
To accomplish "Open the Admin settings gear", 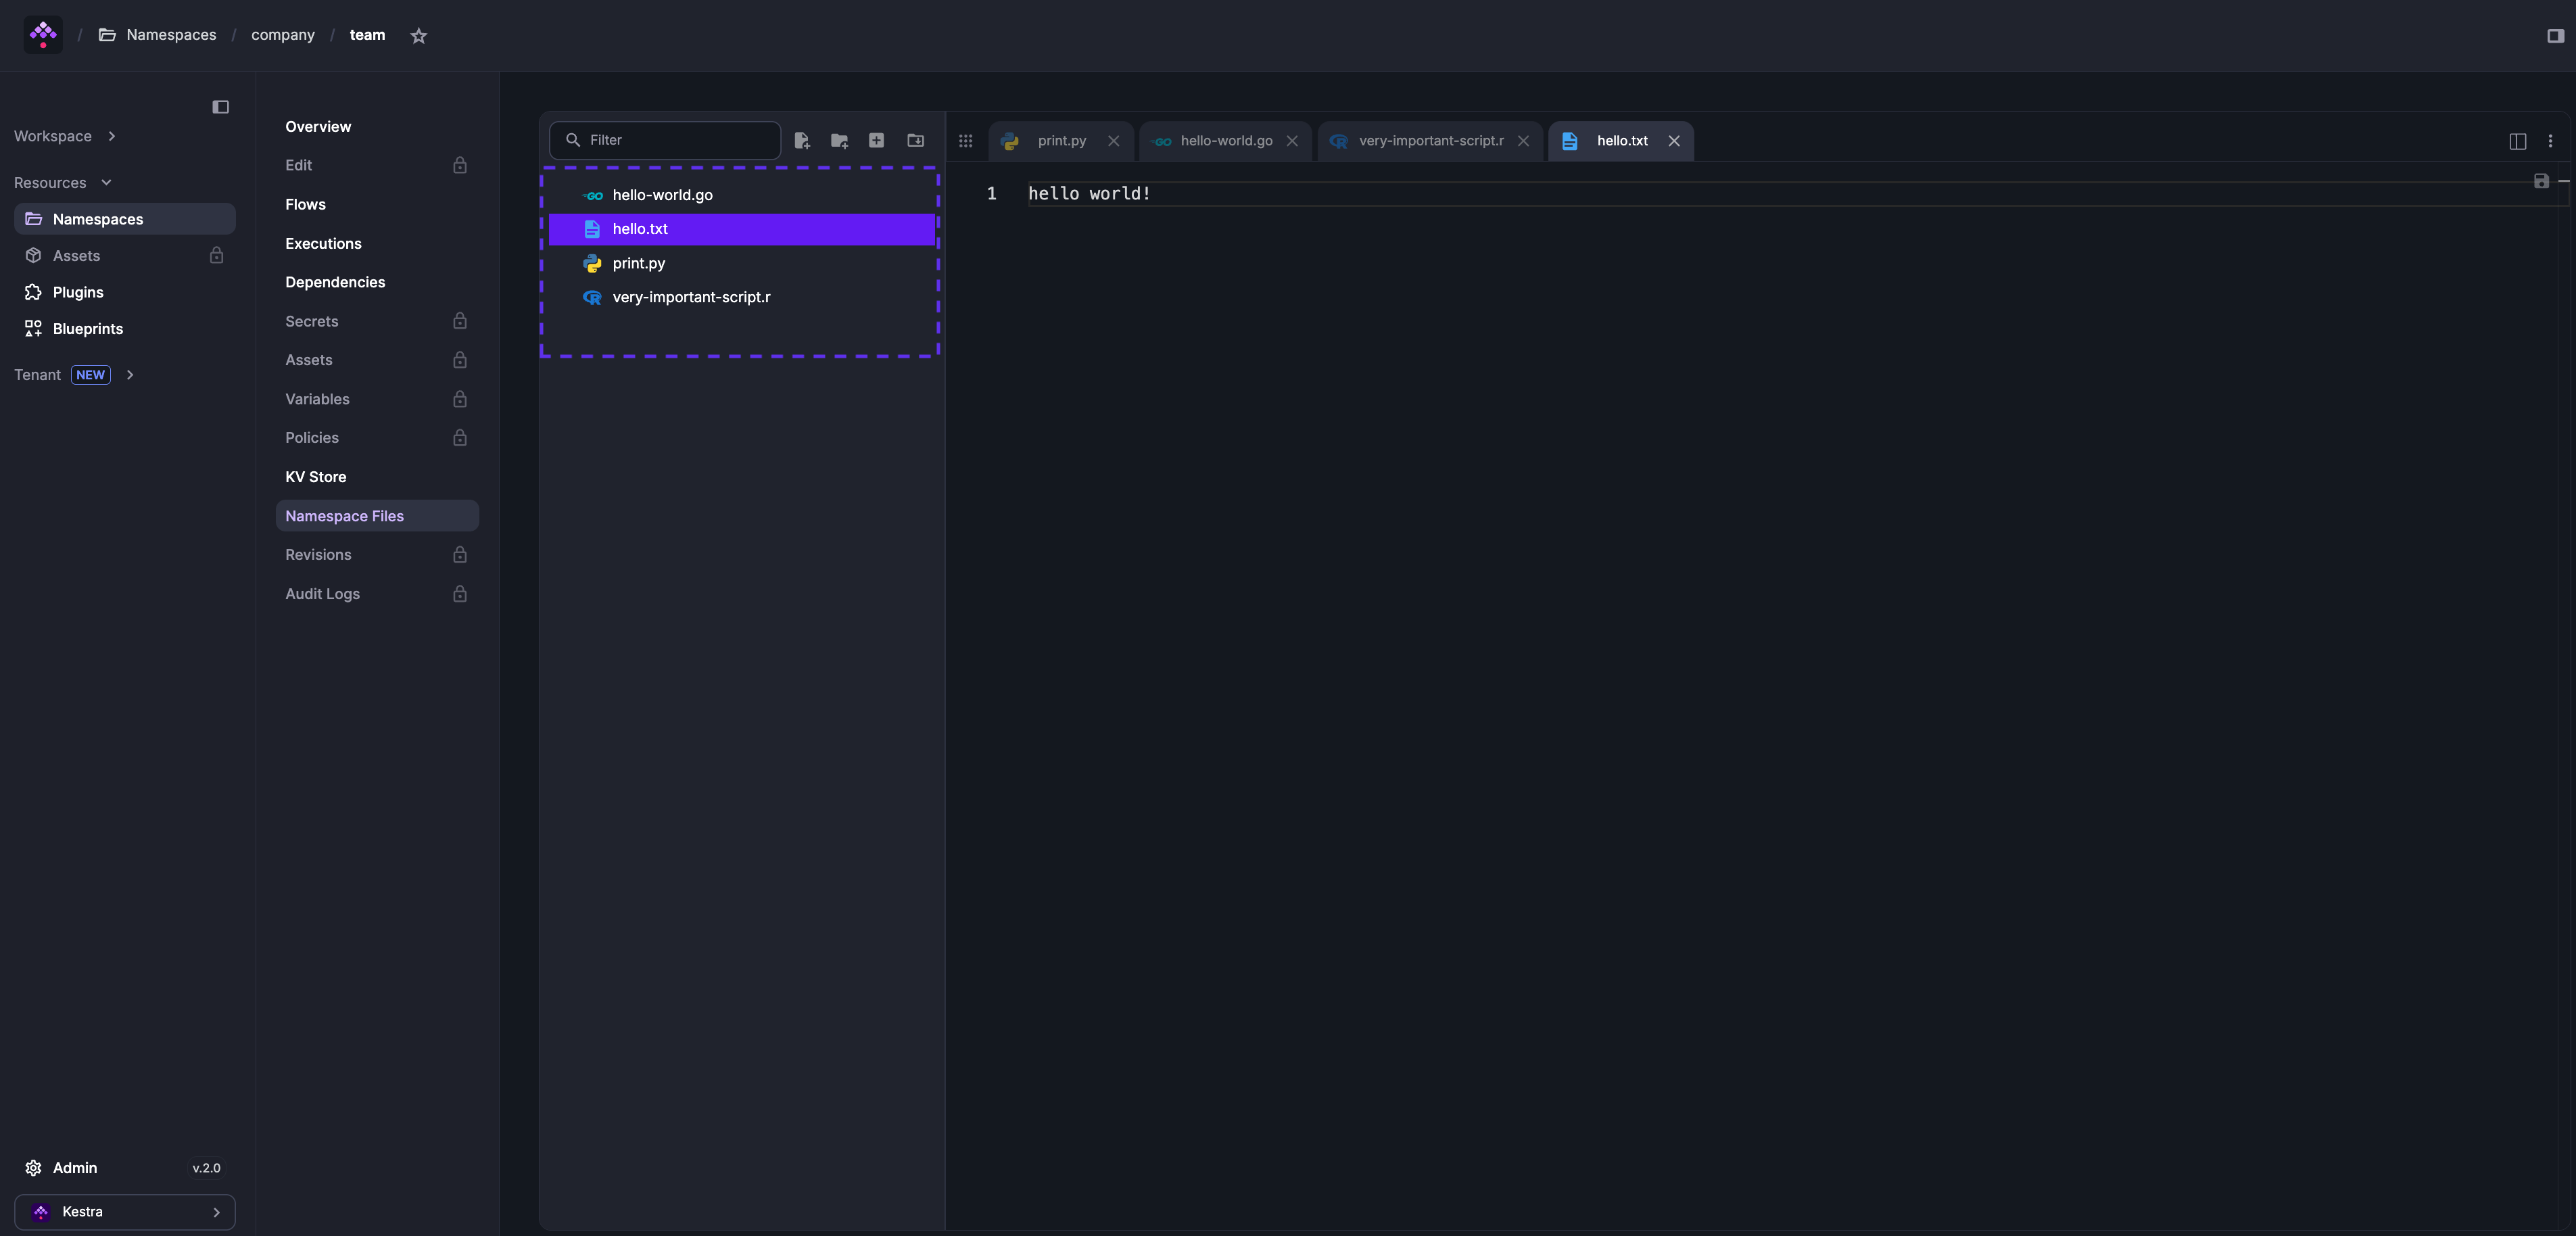I will (33, 1168).
